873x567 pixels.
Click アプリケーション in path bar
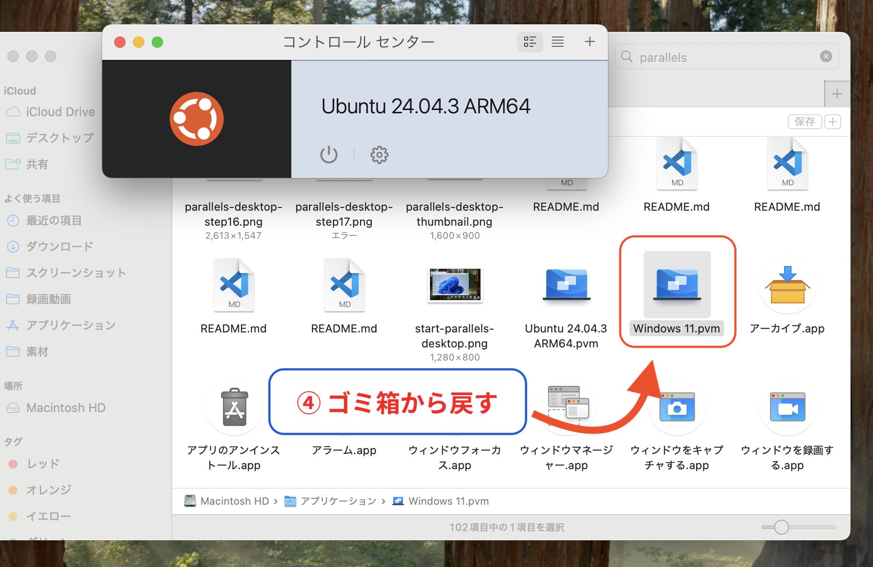coord(338,501)
